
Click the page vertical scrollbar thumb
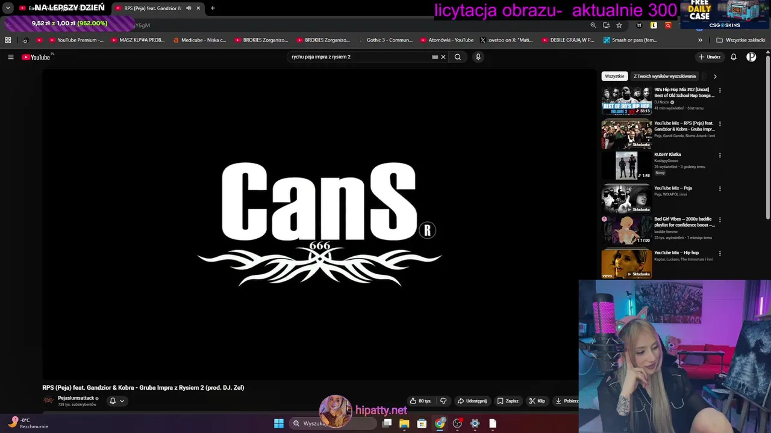768,138
